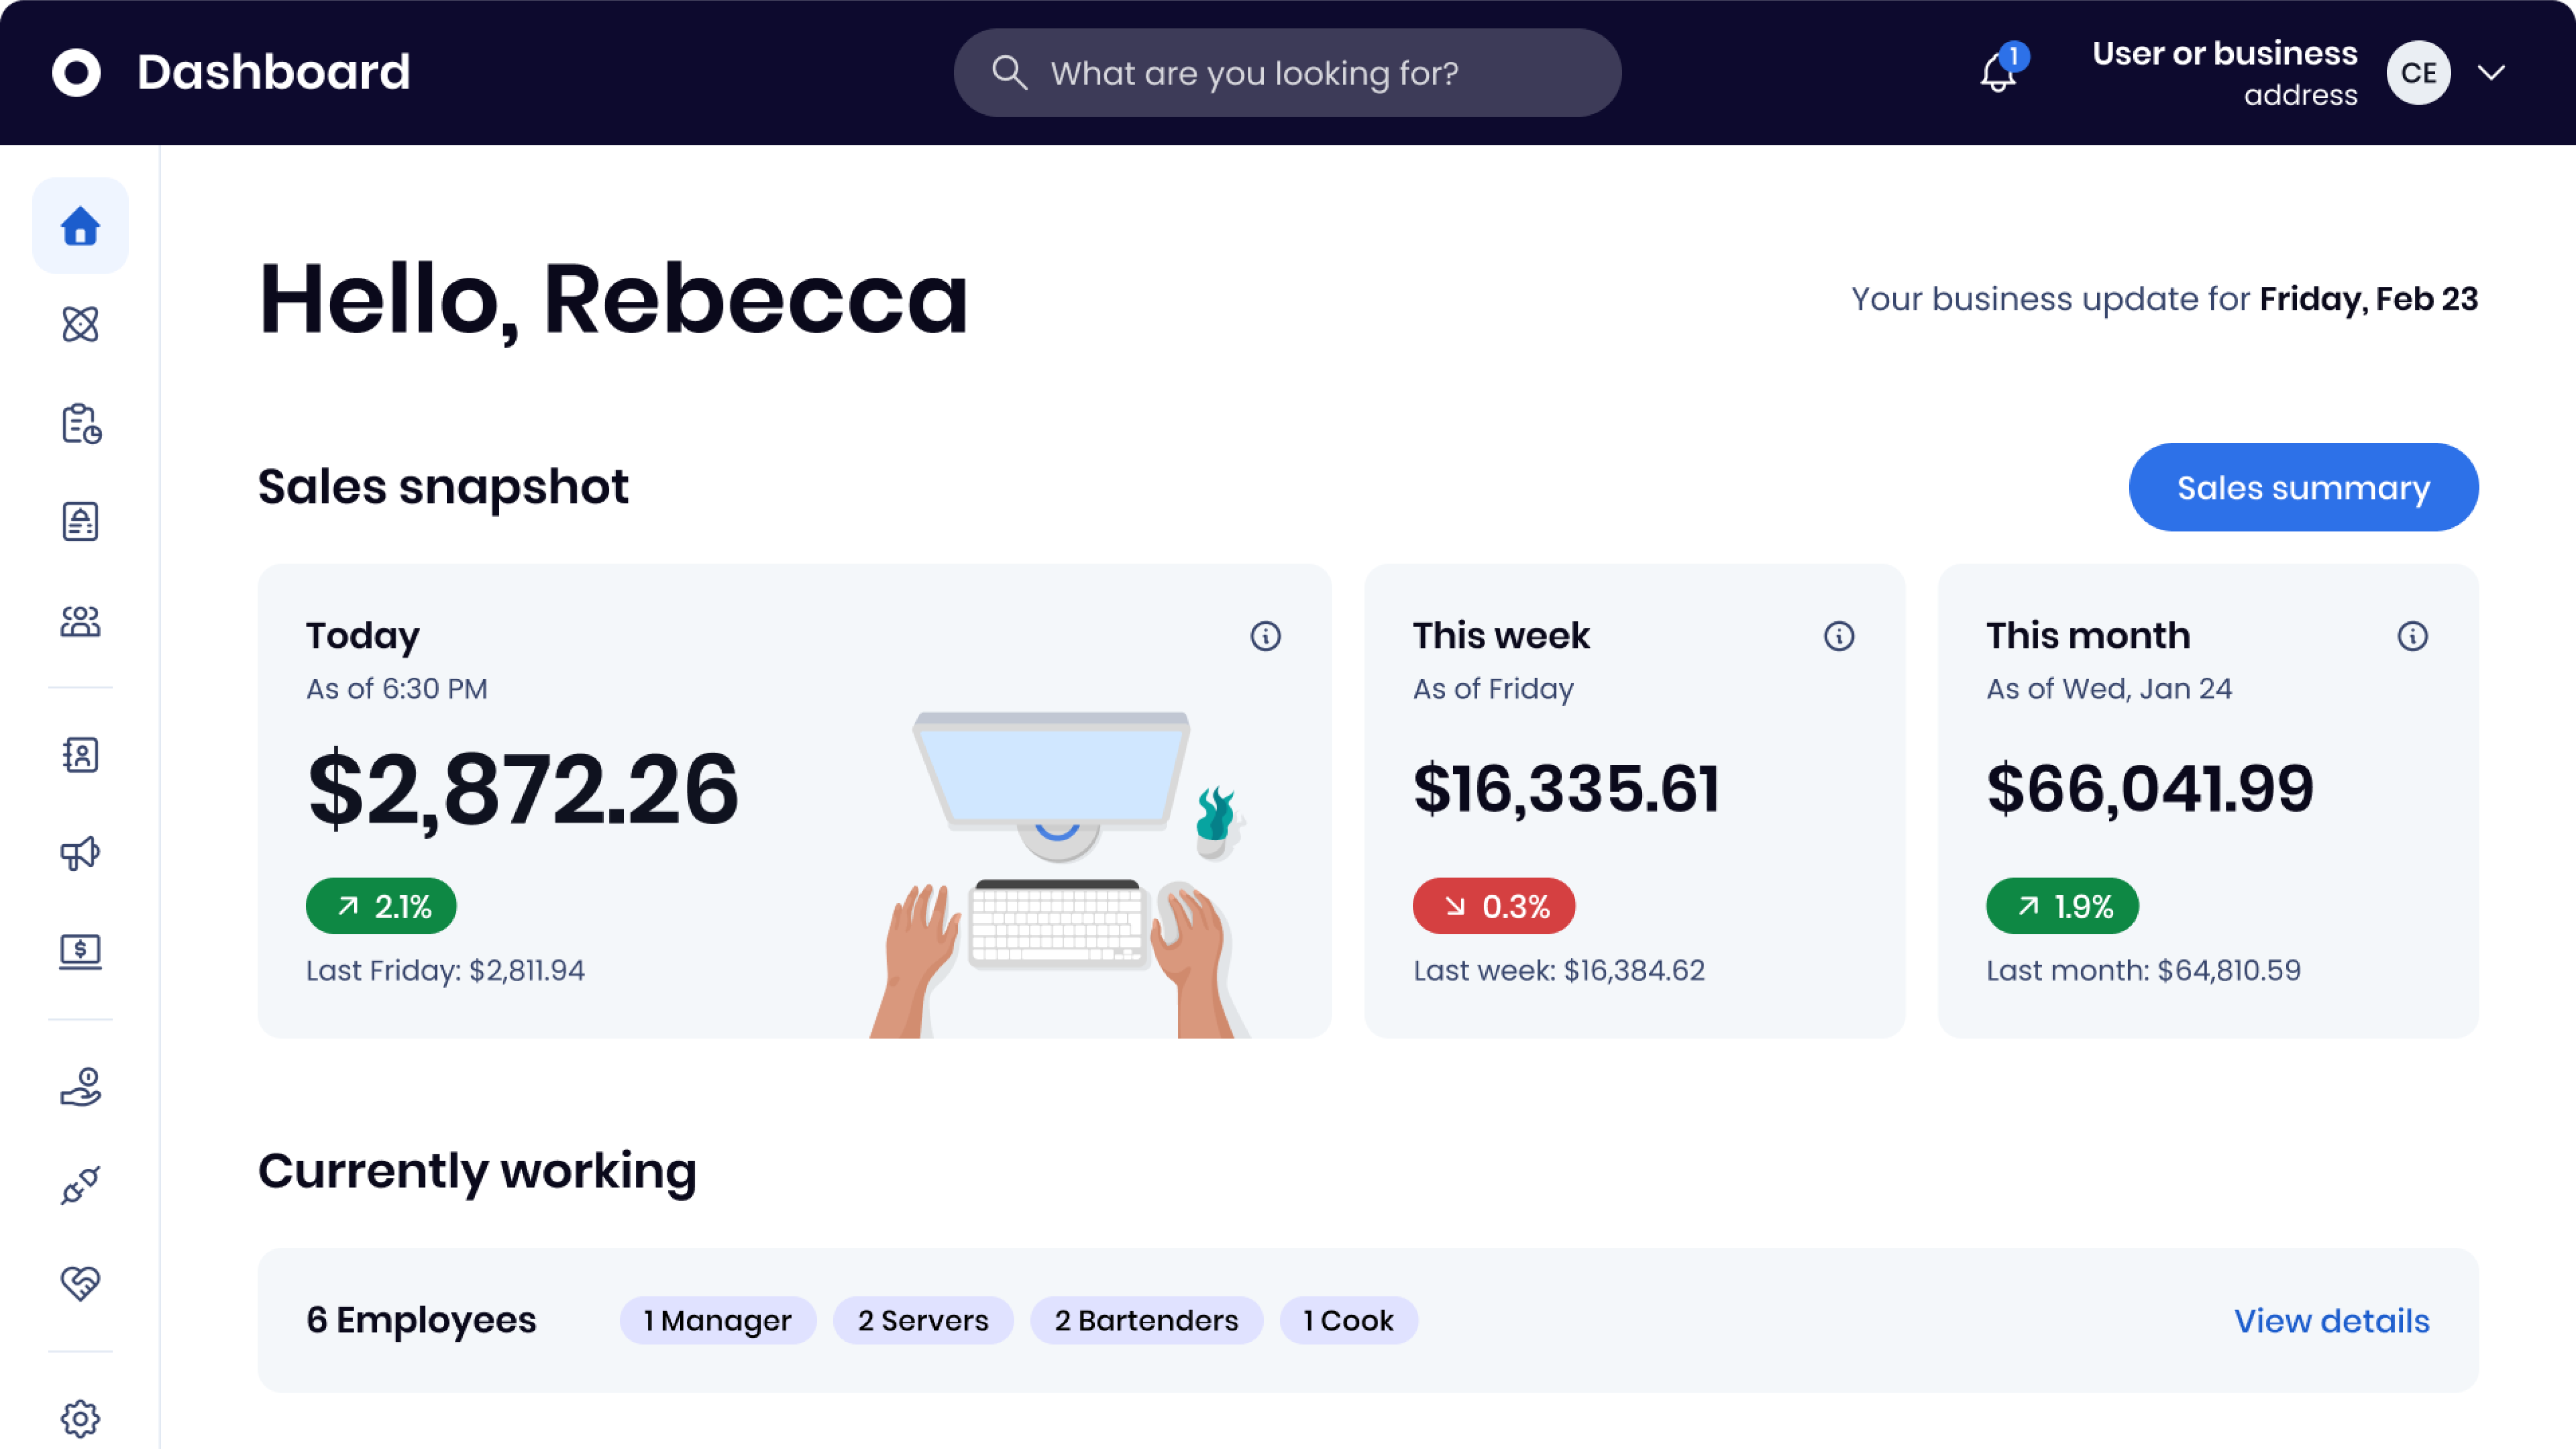Viewport: 2576px width, 1449px height.
Task: Open the laptop with dollar sign icon
Action: (x=80, y=950)
